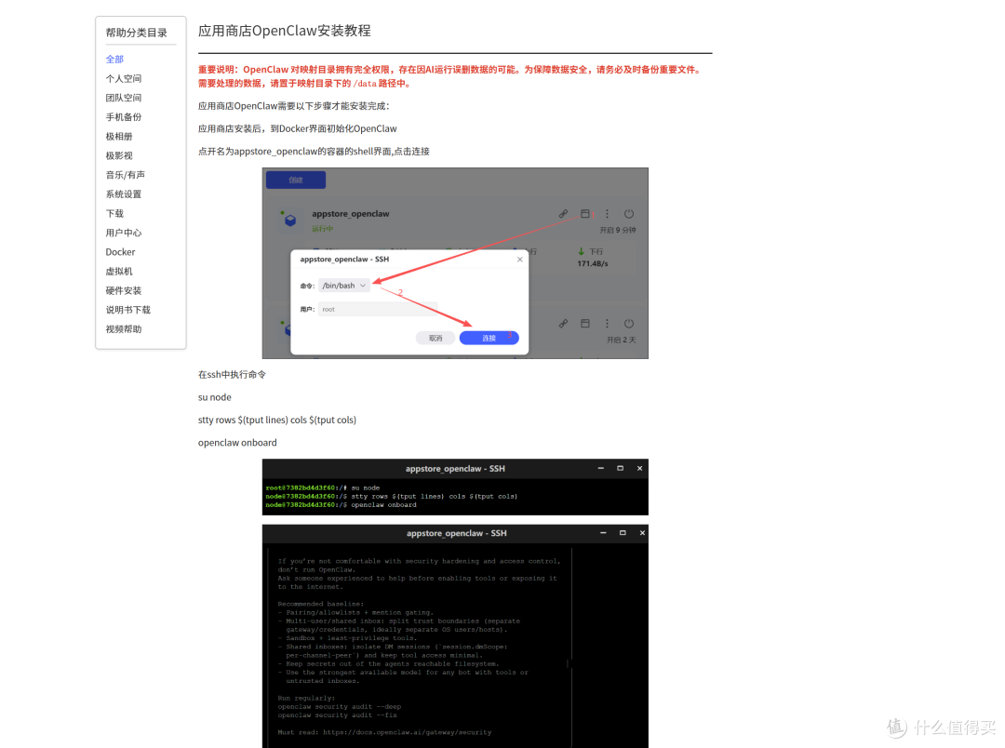Screen dimensions: 1005x748
Task: Minimize the first appstore_openclaw SSH terminal
Action: 600,468
